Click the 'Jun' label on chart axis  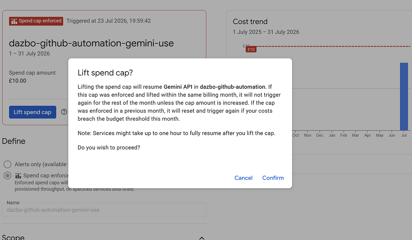391,135
